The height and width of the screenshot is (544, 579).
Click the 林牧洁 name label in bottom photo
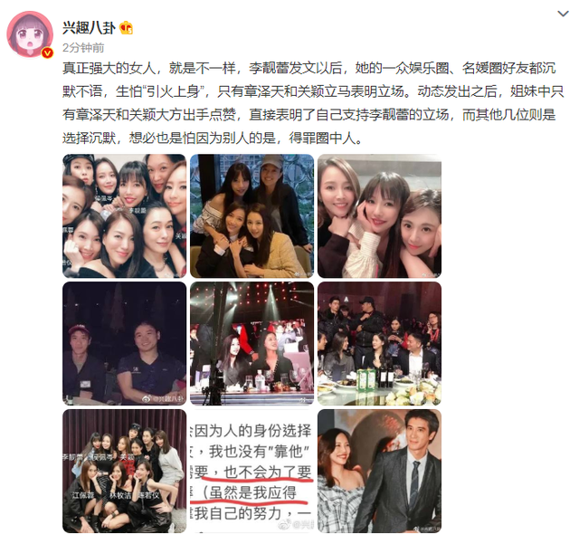click(x=120, y=495)
